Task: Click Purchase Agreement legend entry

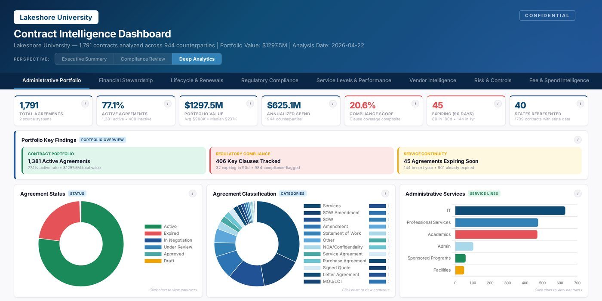Action: point(335,261)
